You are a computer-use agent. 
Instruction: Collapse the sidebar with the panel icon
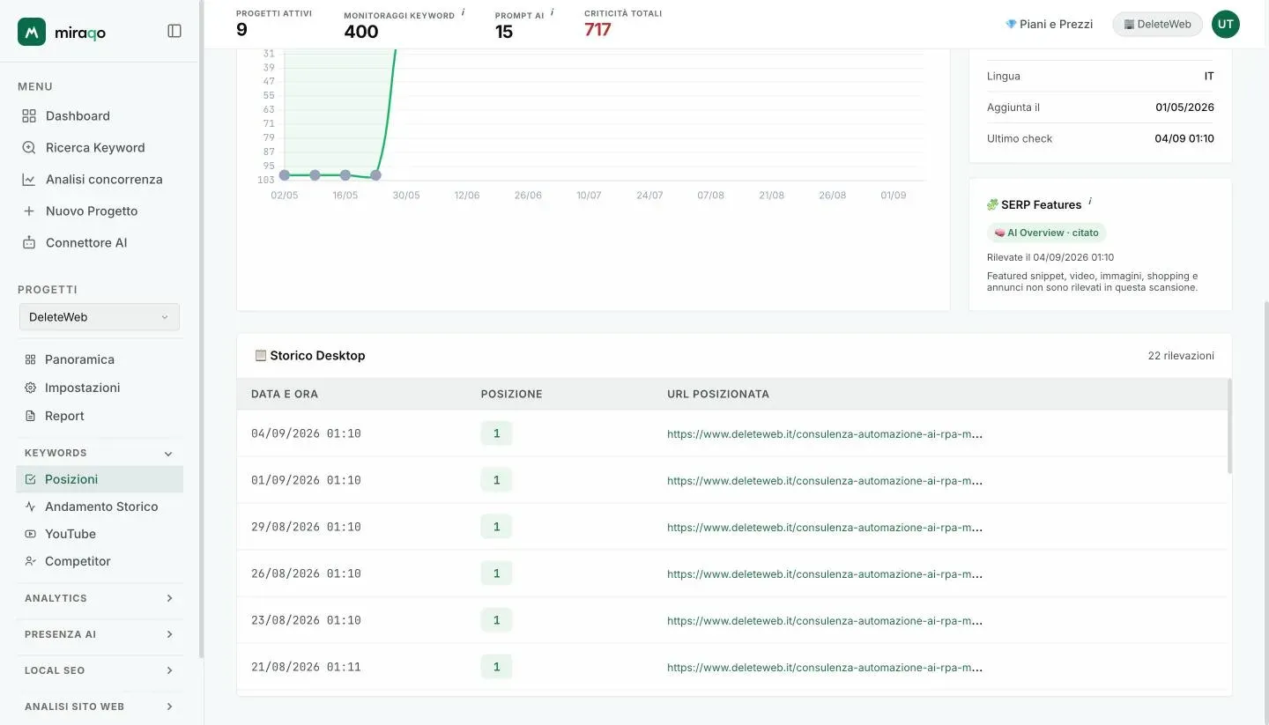pos(174,31)
